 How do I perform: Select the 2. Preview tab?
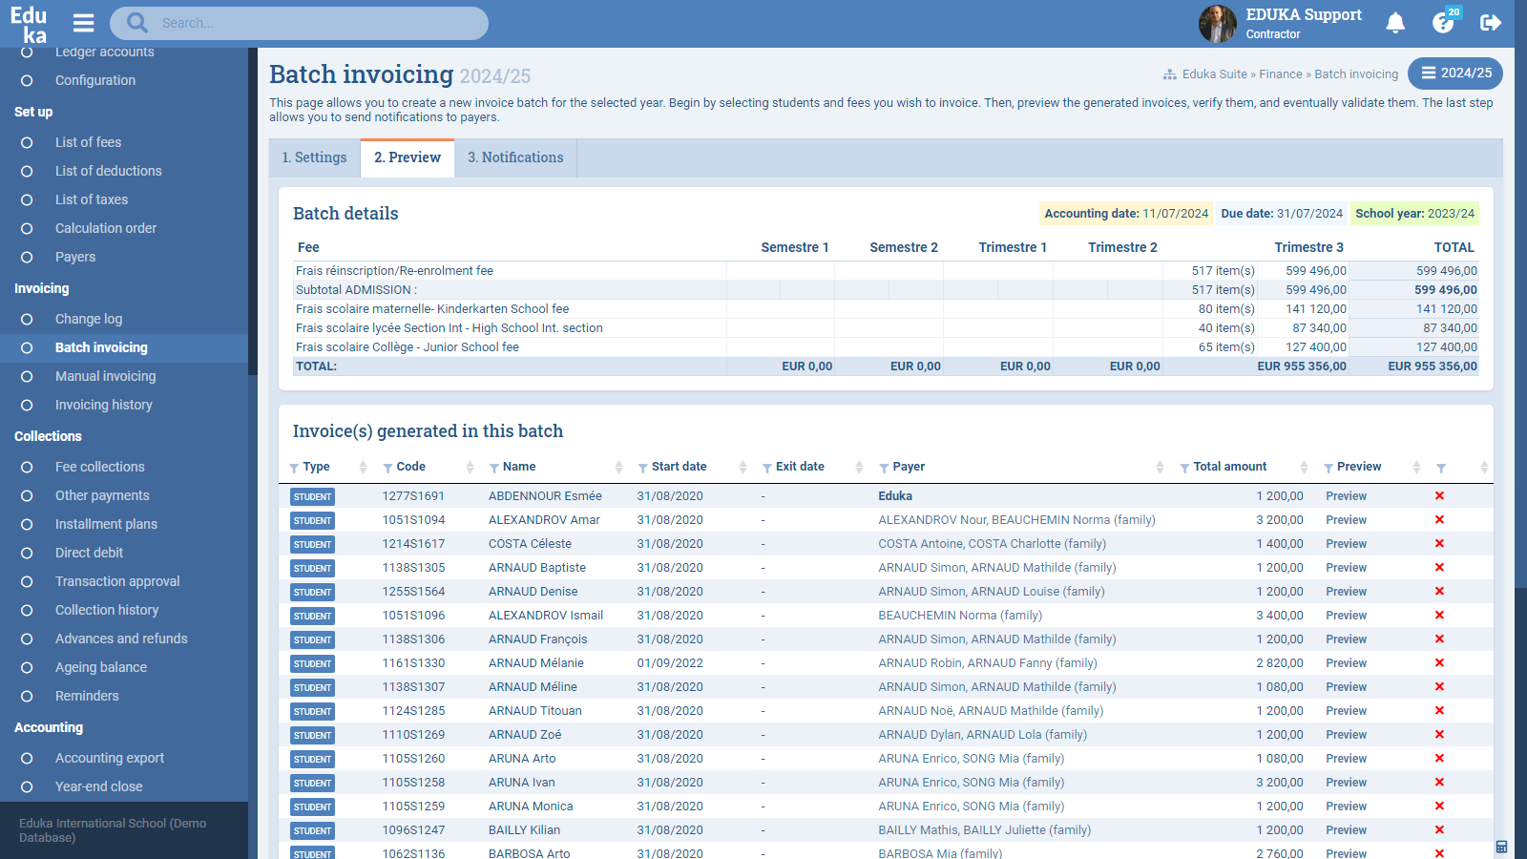[408, 158]
